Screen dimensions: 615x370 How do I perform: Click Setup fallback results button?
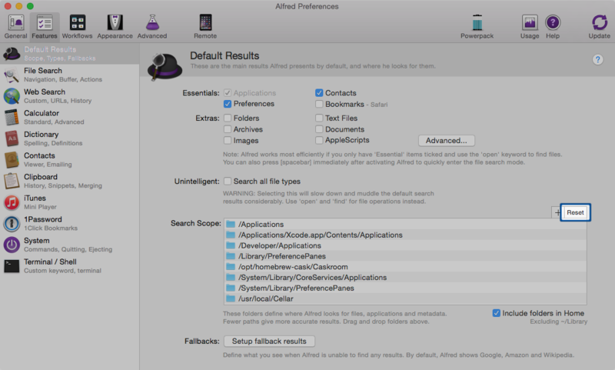(x=269, y=341)
